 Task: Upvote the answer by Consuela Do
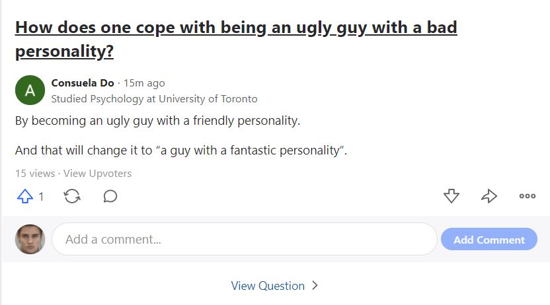(25, 196)
